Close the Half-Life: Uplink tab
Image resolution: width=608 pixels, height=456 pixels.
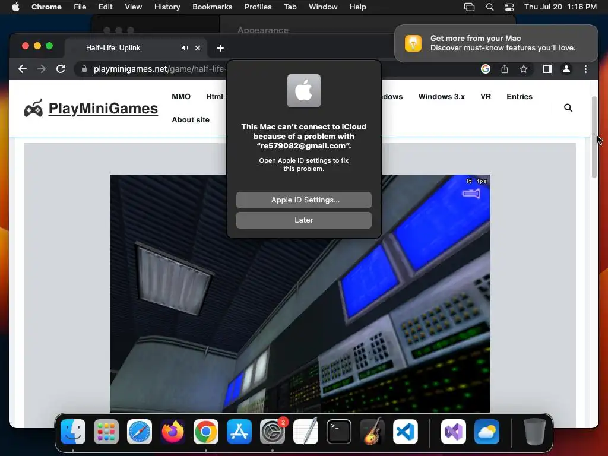[198, 48]
